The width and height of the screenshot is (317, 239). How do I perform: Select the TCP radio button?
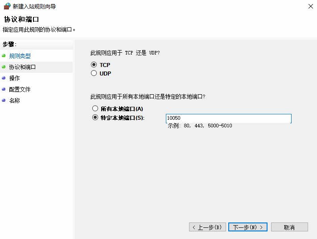click(x=94, y=65)
